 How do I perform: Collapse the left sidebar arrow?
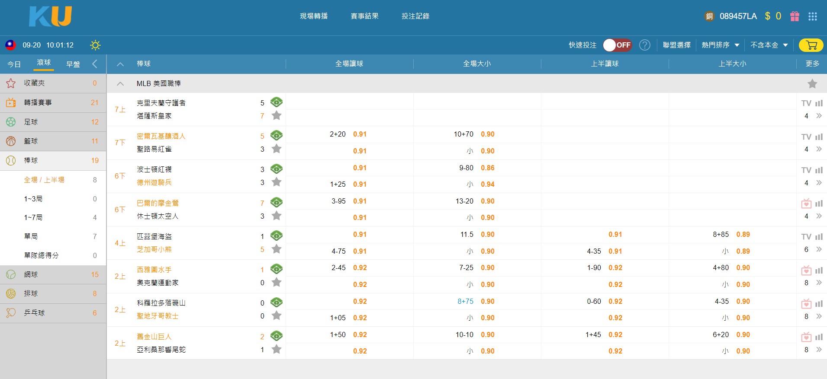point(95,64)
